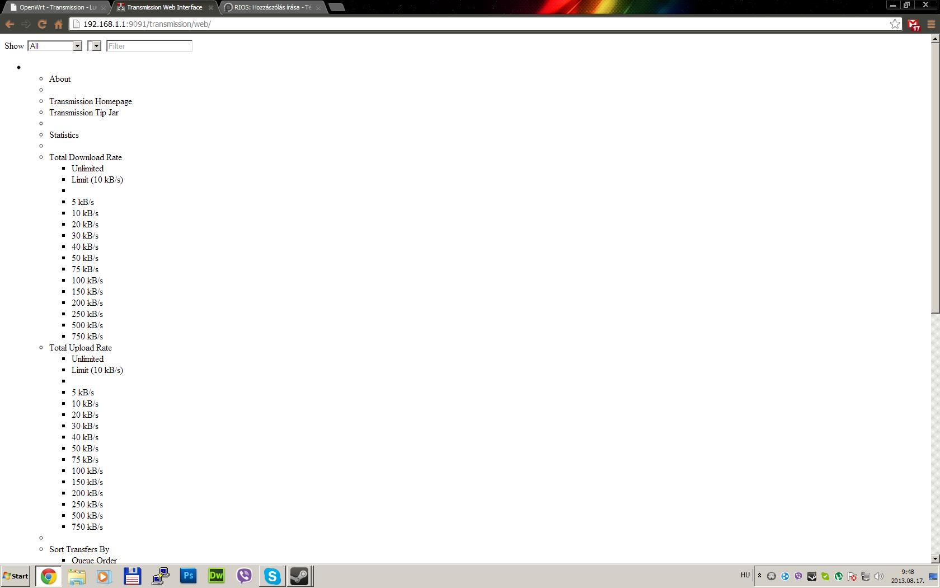The image size is (940, 588).
Task: Choose 5 kB/s under Total Download Rate
Action: 83,202
